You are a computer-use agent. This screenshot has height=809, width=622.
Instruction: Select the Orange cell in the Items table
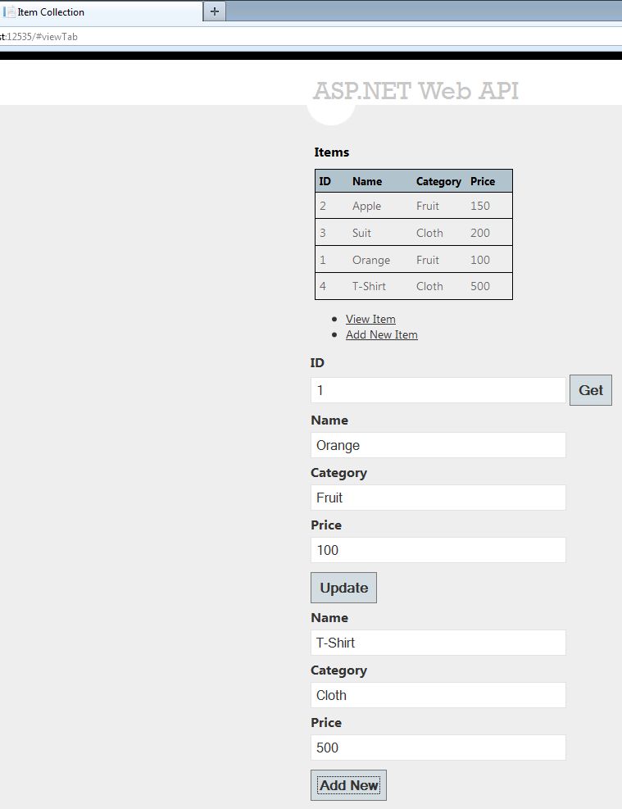pos(371,260)
